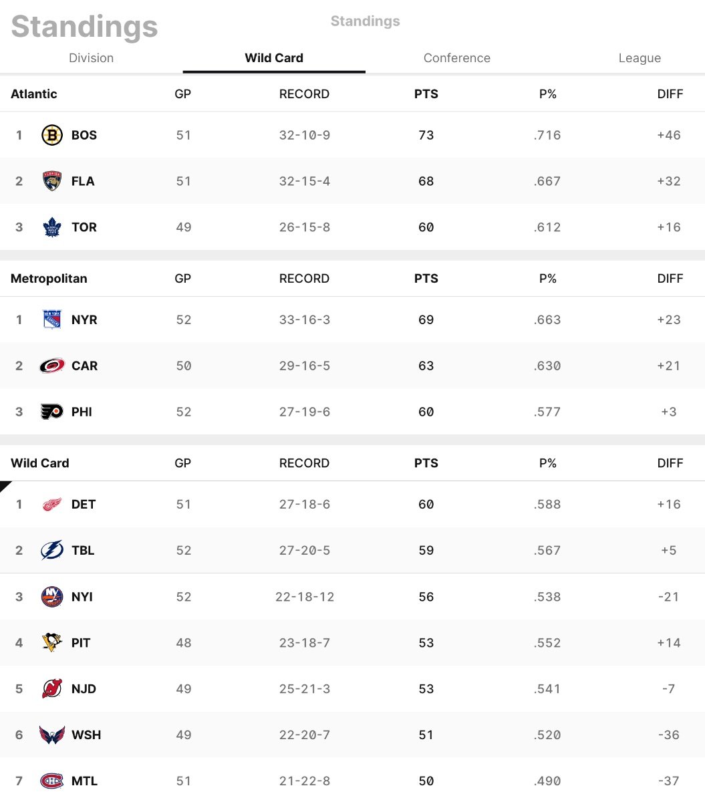The image size is (705, 802).
Task: Click the Detroit Red Wings logo
Action: tap(52, 504)
